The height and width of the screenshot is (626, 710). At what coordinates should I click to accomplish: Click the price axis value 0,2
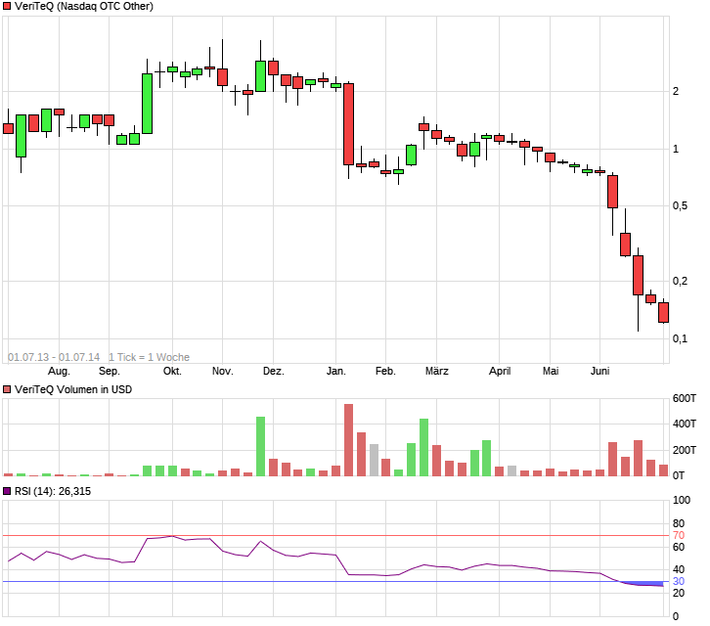[x=680, y=282]
